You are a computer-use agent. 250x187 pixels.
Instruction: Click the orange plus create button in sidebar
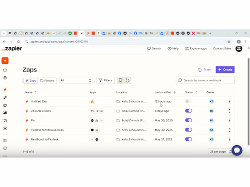point(5,61)
